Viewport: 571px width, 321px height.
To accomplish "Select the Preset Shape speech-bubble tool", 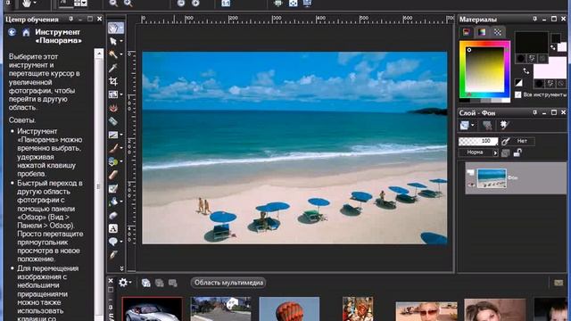I will pyautogui.click(x=113, y=242).
